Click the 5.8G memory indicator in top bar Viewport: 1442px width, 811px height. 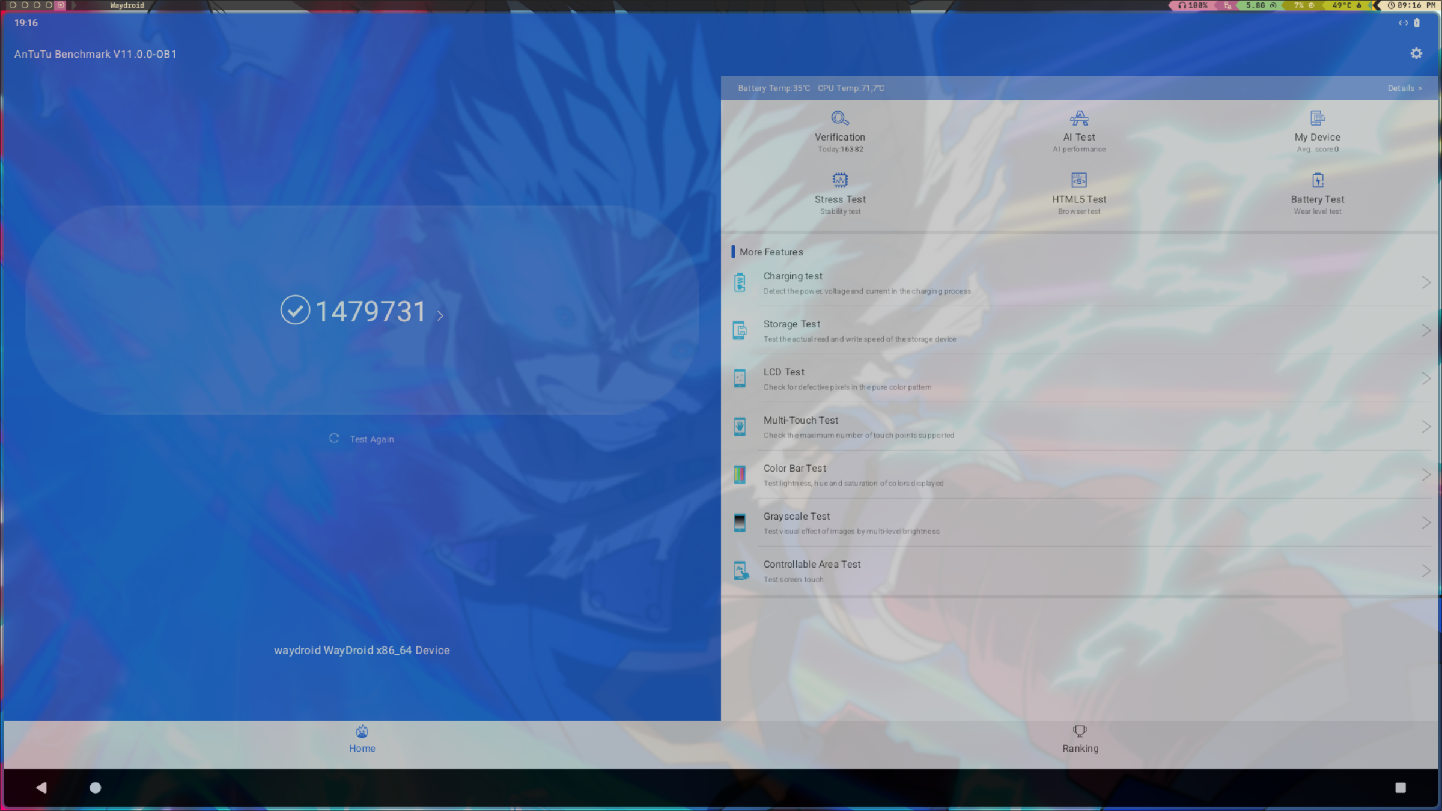pyautogui.click(x=1261, y=5)
